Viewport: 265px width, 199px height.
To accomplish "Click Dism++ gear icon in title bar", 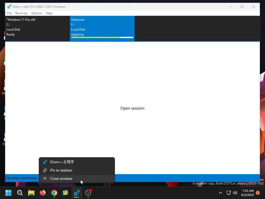I will pos(9,6).
